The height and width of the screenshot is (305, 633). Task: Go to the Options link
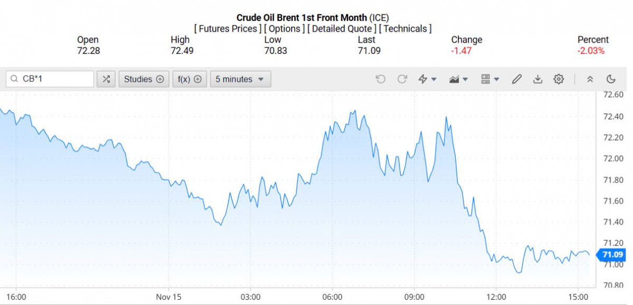(284, 28)
